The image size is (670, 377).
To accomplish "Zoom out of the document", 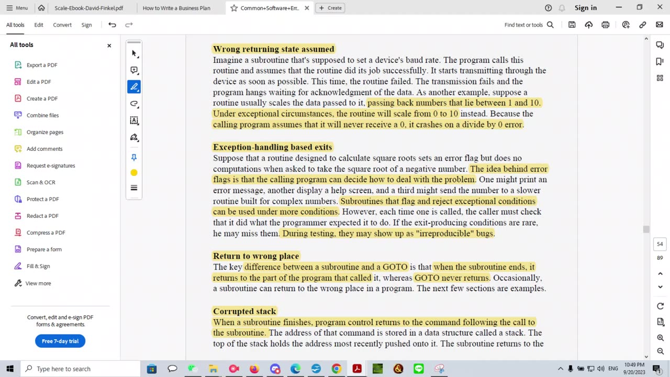I will pos(660,351).
